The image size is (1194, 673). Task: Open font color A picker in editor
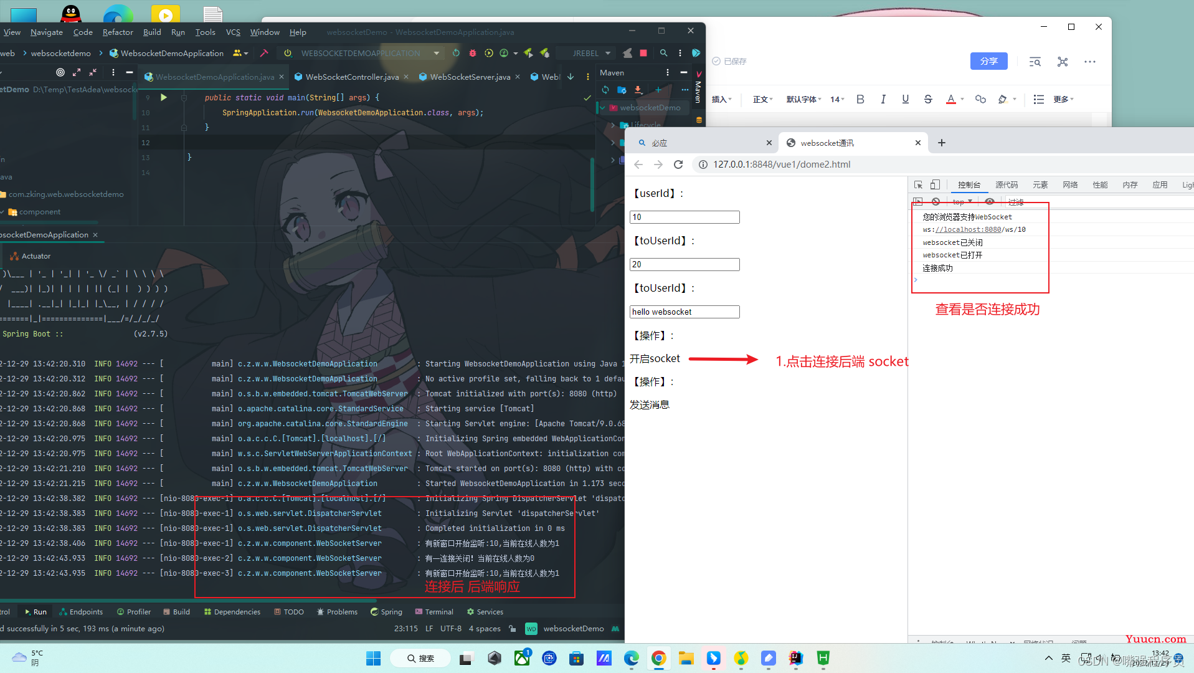[x=950, y=99]
